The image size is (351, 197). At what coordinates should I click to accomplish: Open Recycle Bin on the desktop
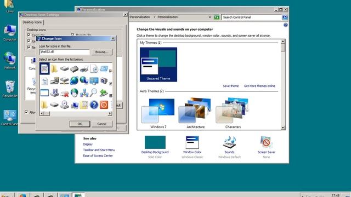(10, 89)
